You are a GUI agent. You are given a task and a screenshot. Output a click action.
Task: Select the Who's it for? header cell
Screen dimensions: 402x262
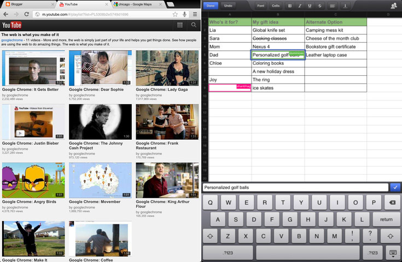pos(230,22)
